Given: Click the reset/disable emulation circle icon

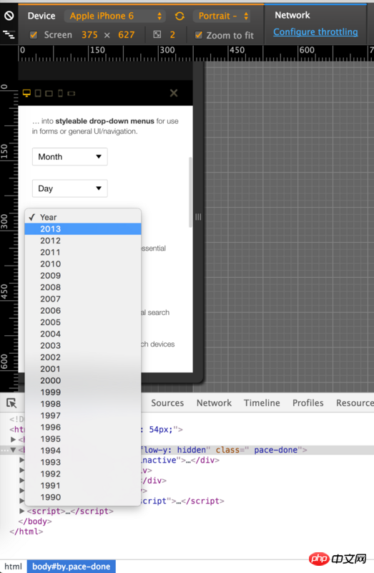Looking at the screenshot, I should click(9, 16).
